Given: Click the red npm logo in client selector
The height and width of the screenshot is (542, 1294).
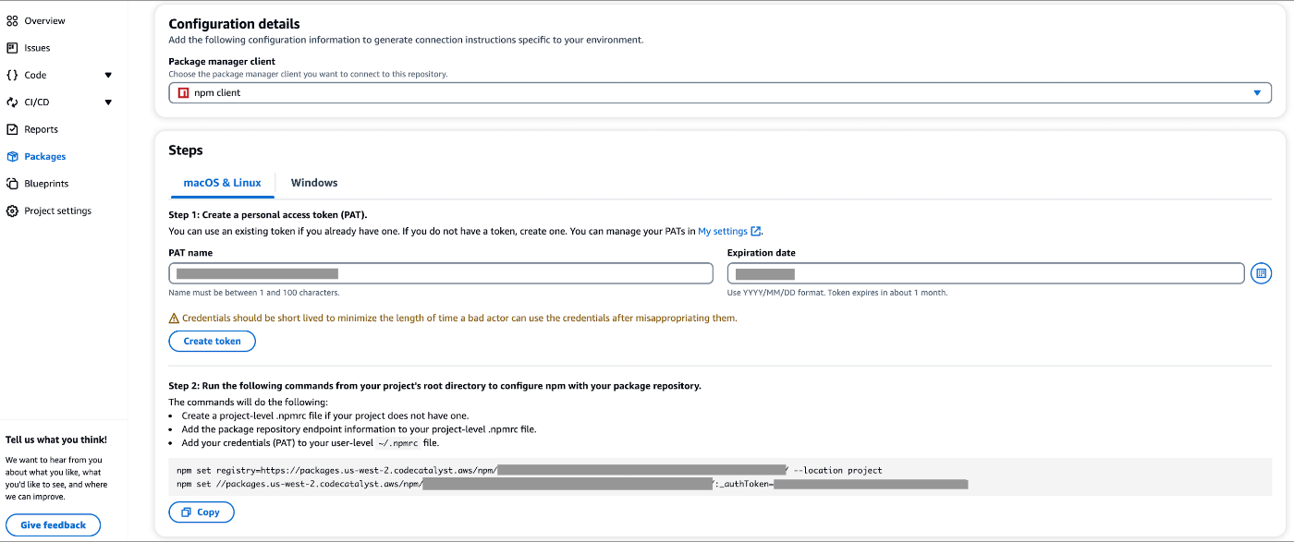Looking at the screenshot, I should [184, 93].
